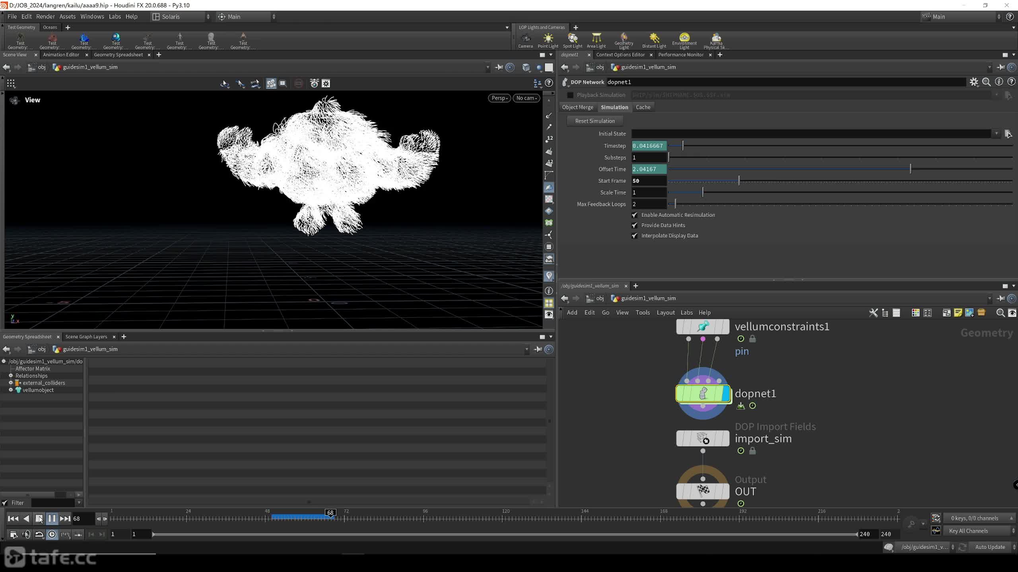Open parameter gear menu for dopnet1
The width and height of the screenshot is (1018, 572).
974,82
